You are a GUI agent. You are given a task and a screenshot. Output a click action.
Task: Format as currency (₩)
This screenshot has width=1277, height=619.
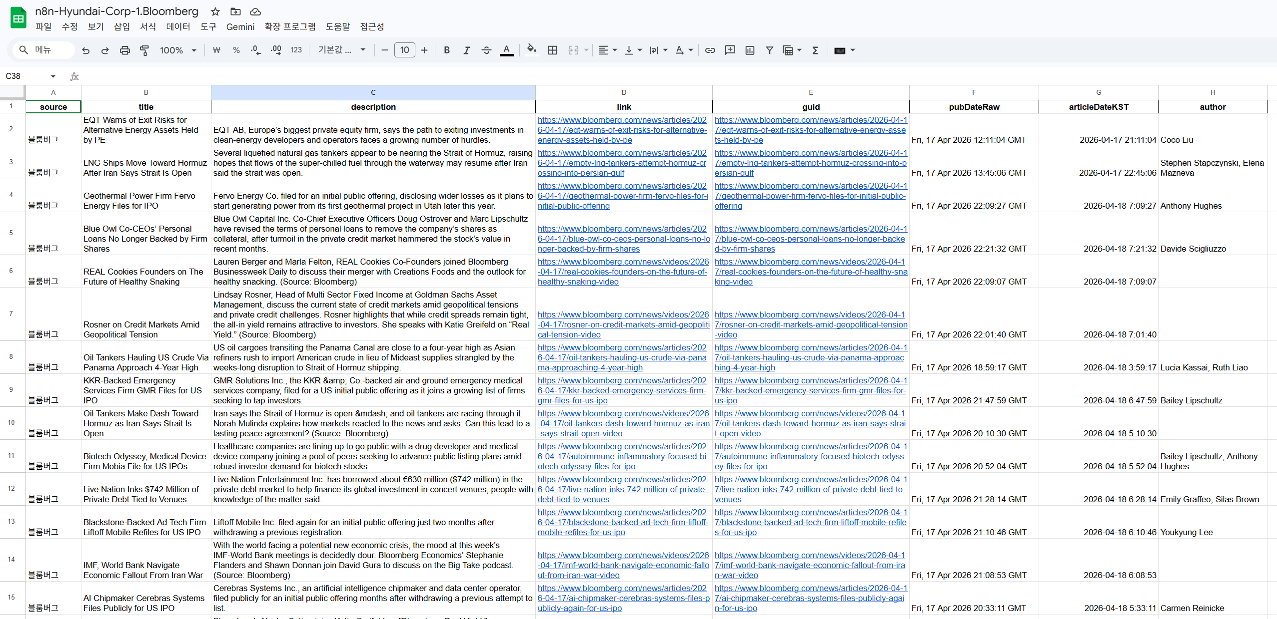coord(216,50)
